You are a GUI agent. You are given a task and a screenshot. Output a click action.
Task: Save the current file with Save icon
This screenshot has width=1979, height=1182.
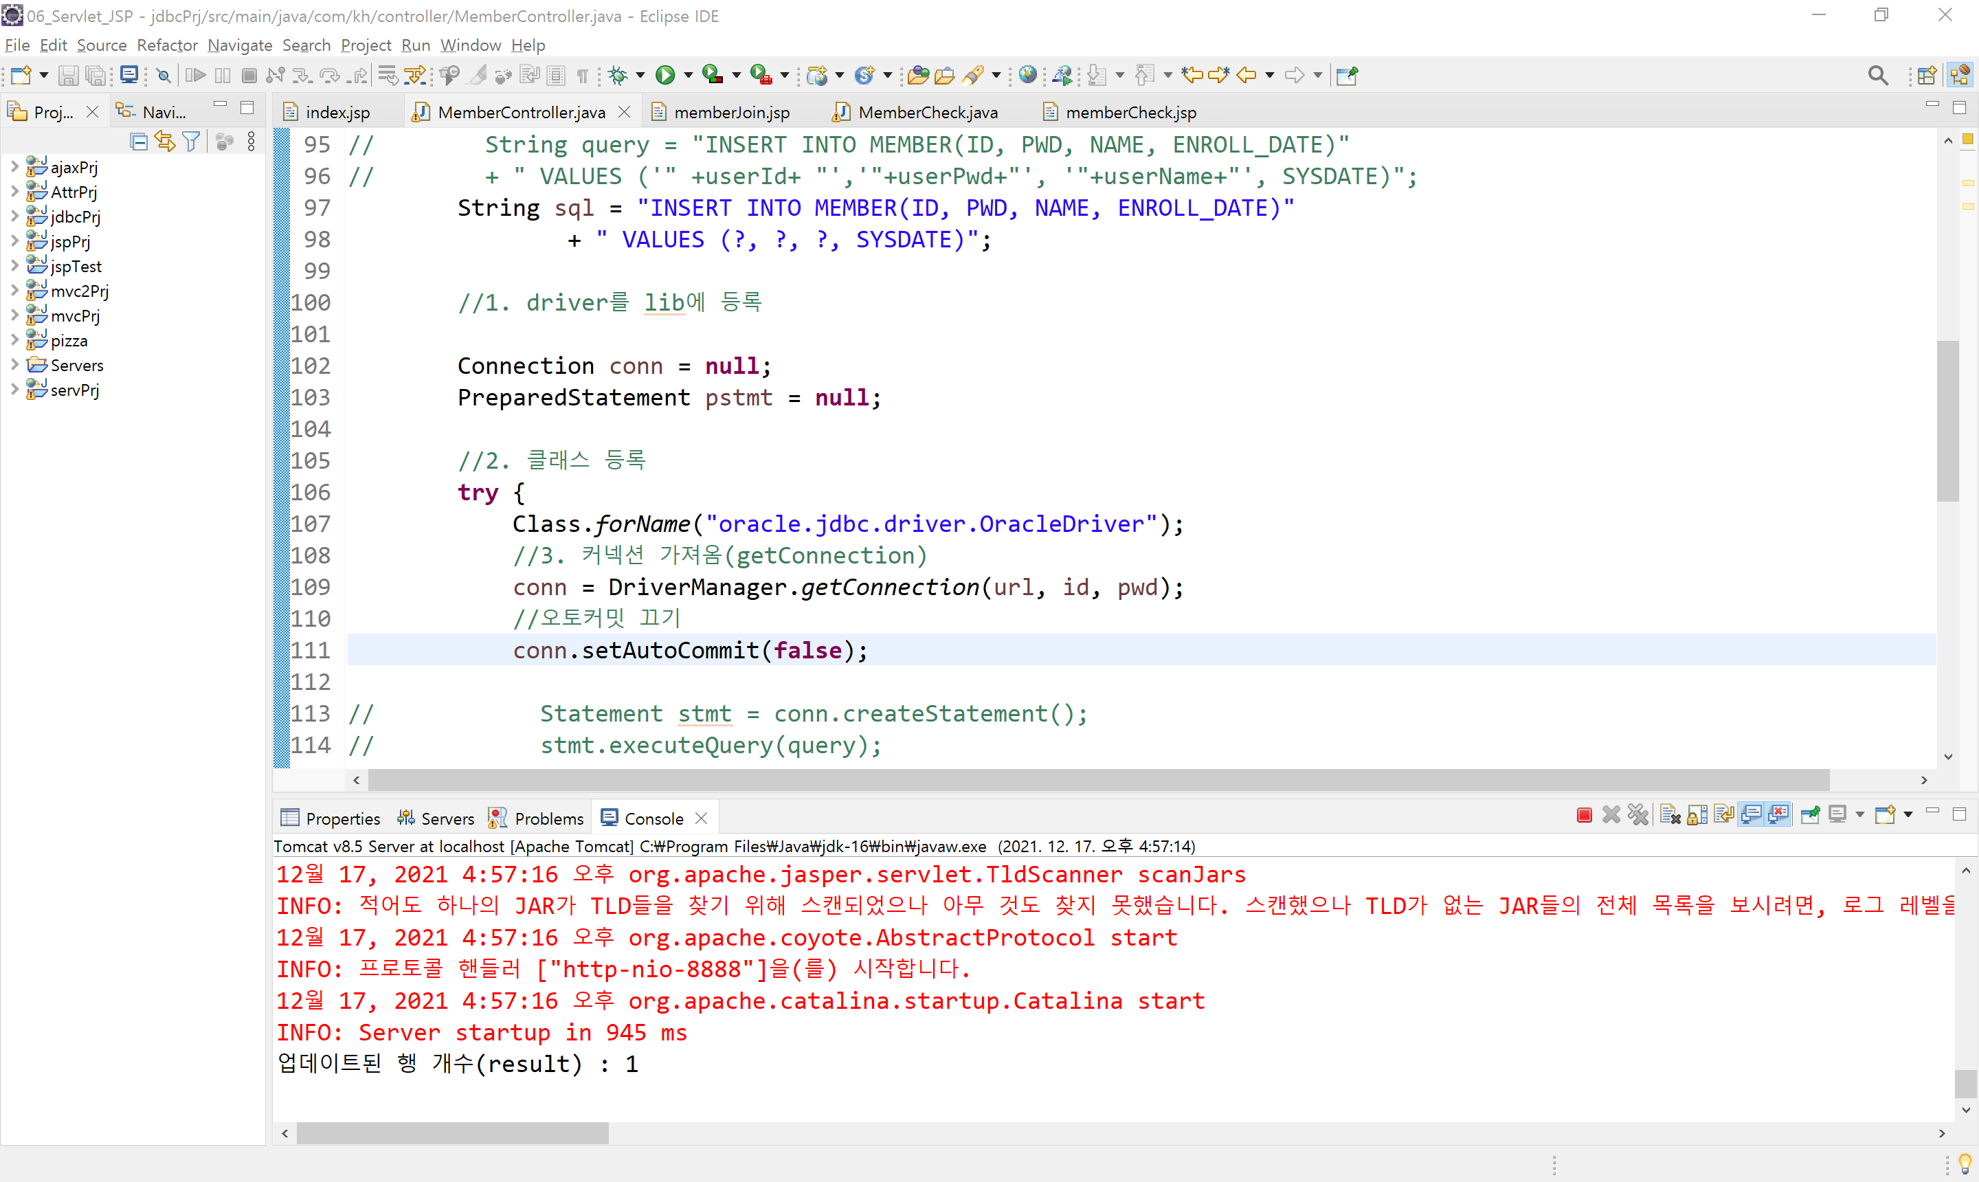(x=69, y=76)
